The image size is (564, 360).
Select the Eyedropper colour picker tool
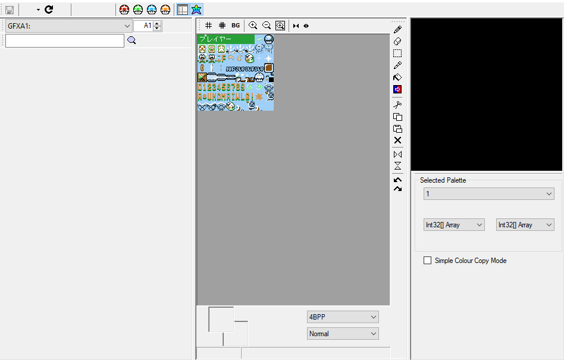coord(397,65)
